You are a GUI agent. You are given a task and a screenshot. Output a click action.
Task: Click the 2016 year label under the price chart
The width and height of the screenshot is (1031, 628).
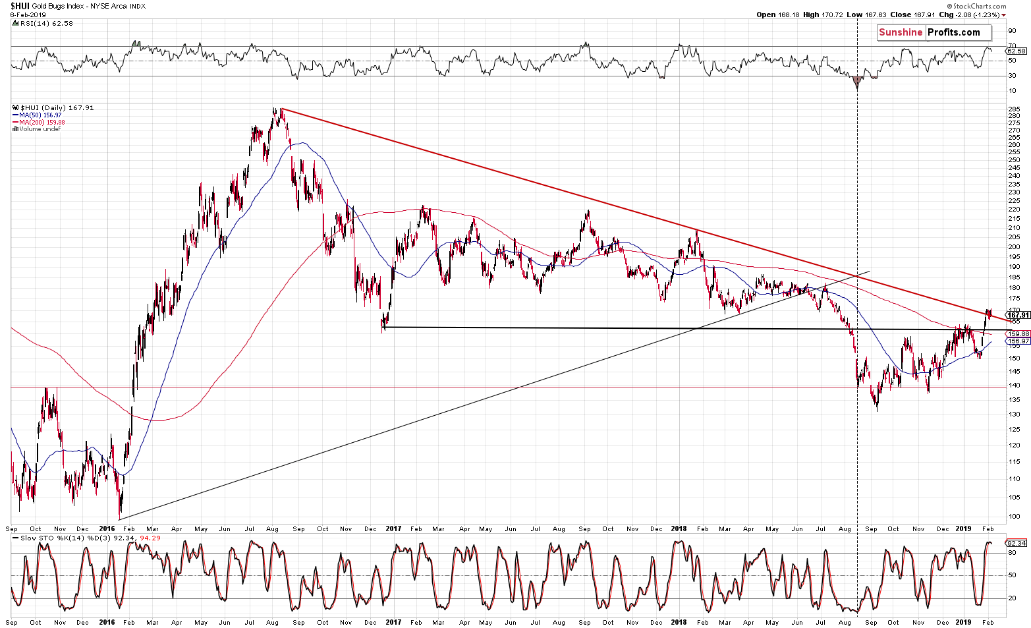click(x=107, y=528)
